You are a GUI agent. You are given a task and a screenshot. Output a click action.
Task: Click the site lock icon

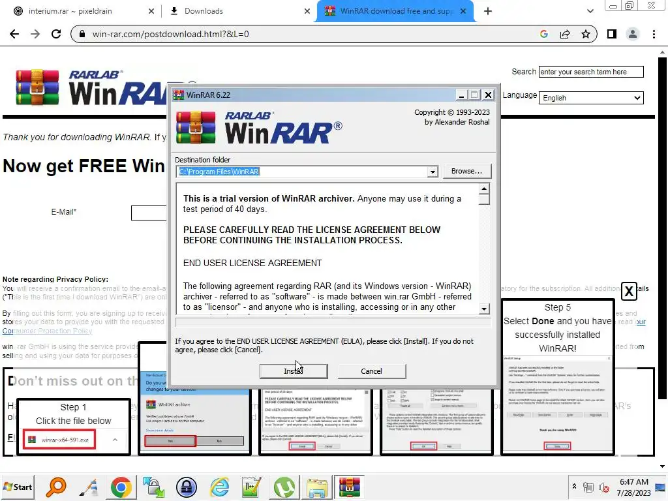tap(82, 34)
